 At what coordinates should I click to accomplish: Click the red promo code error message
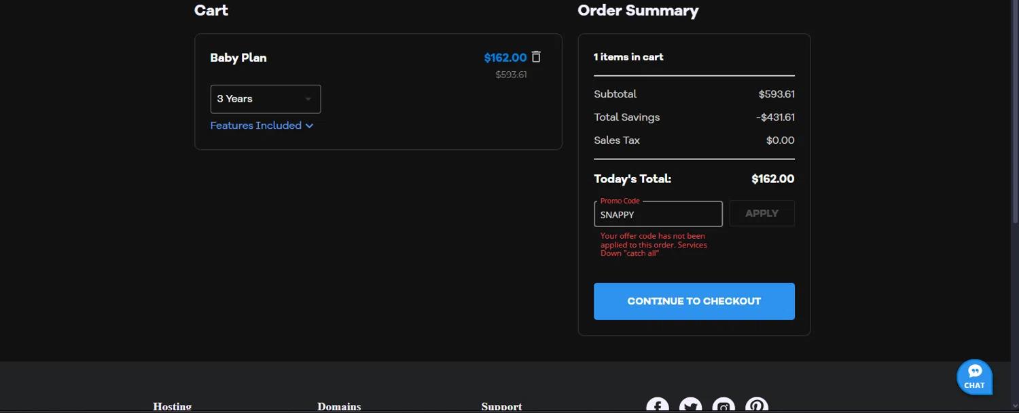[x=654, y=244]
